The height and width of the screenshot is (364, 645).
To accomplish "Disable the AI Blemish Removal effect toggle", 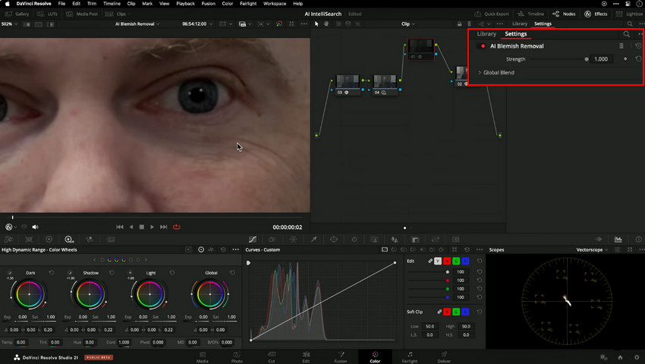I will (483, 46).
